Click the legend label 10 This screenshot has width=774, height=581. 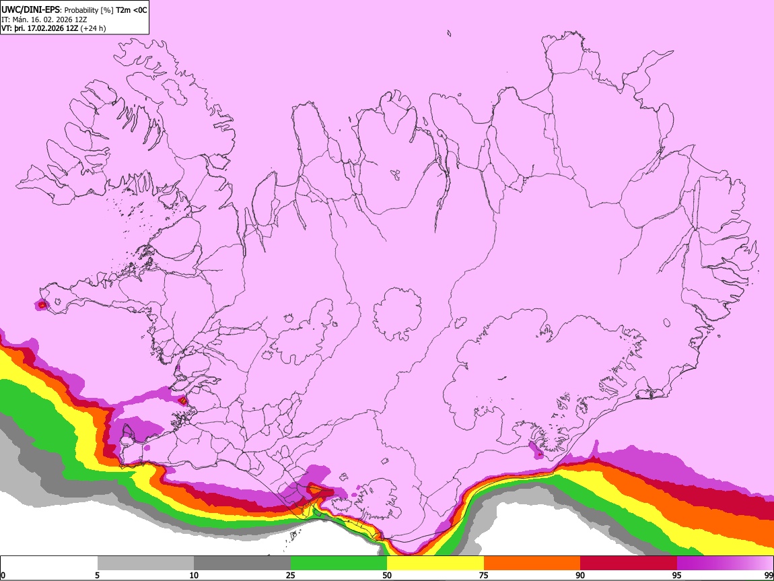[x=194, y=576]
